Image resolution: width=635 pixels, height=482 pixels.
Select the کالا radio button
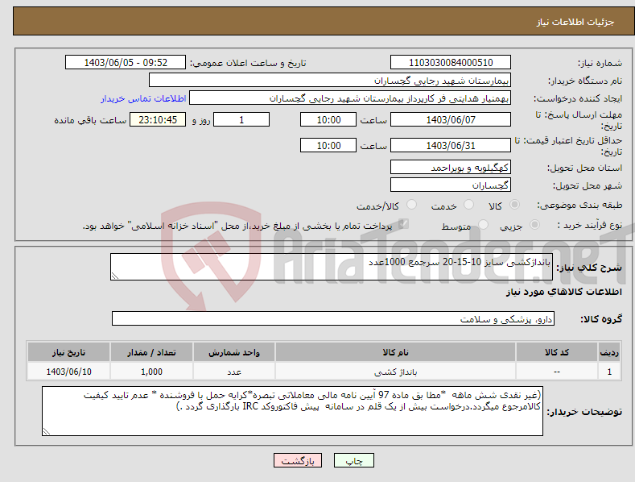[514, 205]
